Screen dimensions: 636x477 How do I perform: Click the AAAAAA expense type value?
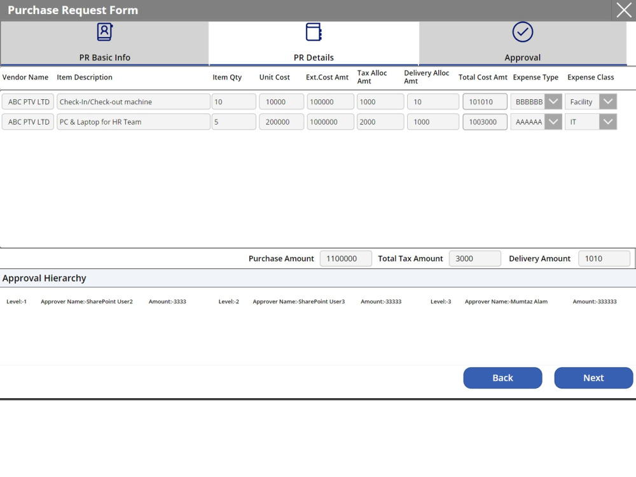(x=529, y=121)
